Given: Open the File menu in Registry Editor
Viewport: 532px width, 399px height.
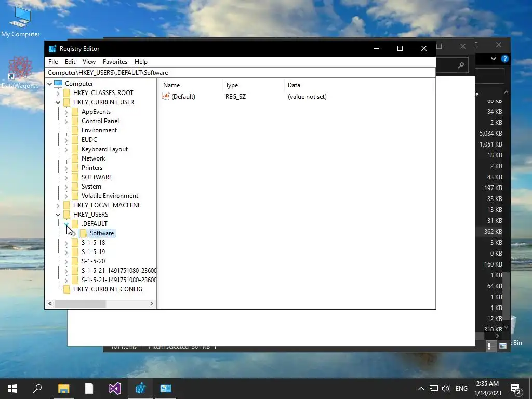Looking at the screenshot, I should click(x=53, y=62).
